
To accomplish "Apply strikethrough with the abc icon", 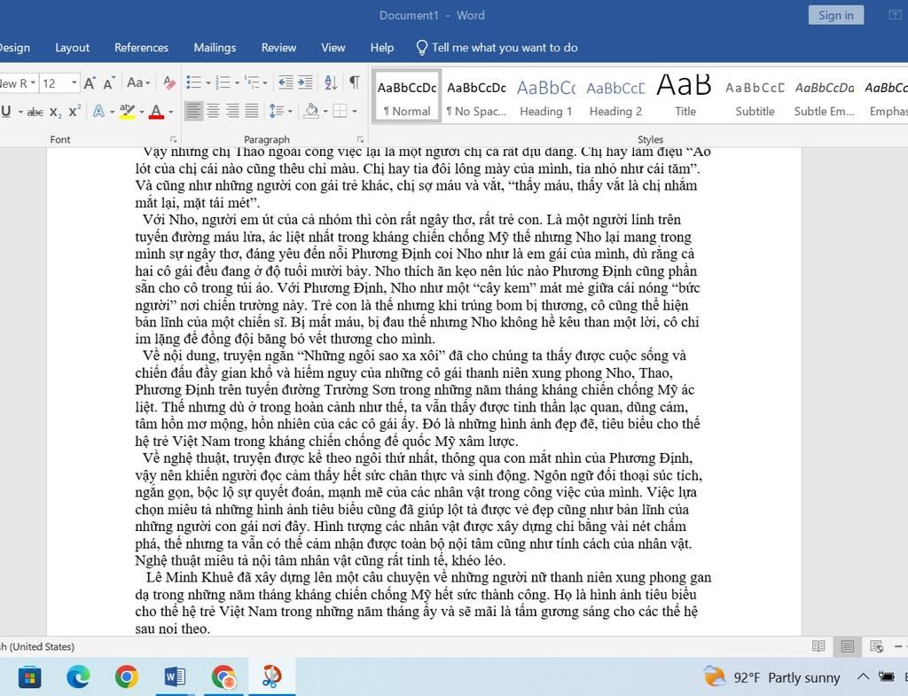I will tap(35, 112).
